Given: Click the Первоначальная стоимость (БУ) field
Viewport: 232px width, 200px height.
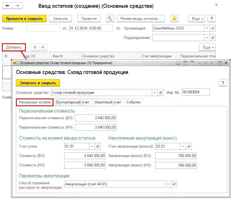Looking at the screenshot, I should tap(95, 118).
